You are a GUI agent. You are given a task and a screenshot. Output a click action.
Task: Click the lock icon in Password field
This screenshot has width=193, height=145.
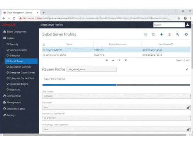(188, 107)
